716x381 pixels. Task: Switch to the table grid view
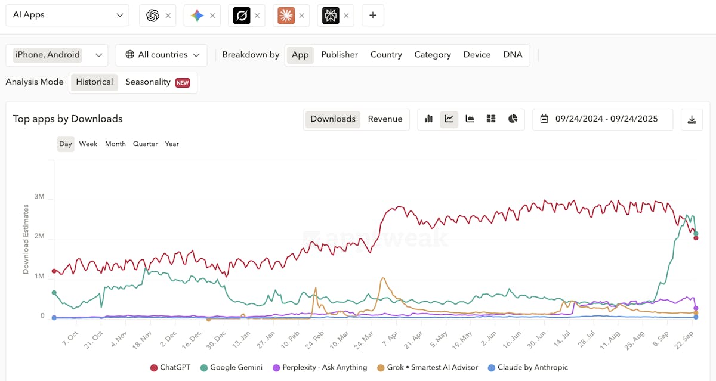pyautogui.click(x=491, y=119)
